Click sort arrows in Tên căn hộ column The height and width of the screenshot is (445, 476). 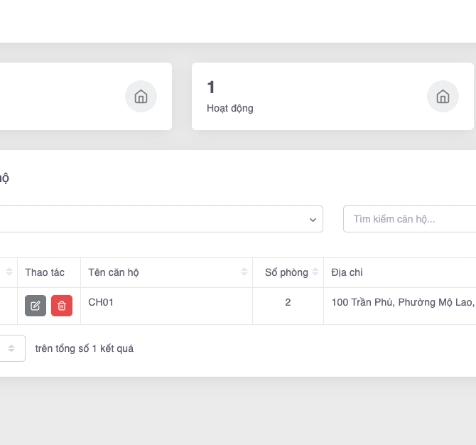244,272
